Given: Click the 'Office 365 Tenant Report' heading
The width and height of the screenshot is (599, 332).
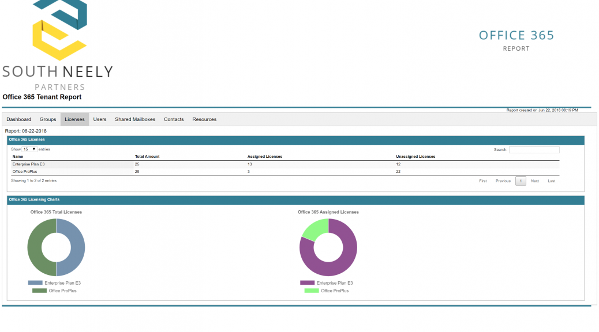Looking at the screenshot, I should tap(42, 97).
